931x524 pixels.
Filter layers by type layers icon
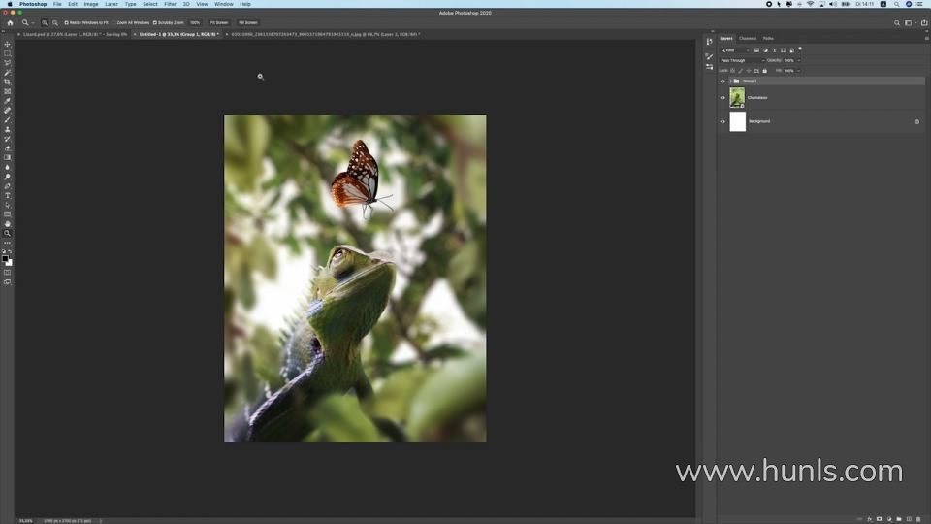774,50
